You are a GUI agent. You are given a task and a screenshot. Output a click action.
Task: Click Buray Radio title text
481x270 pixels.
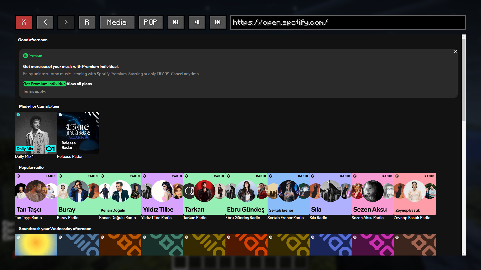coord(68,218)
